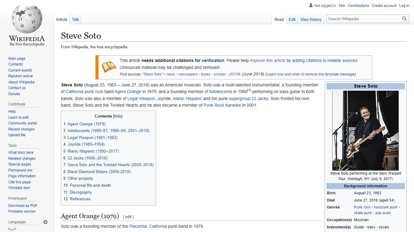Click the not-logged-in user icon

[311, 5]
